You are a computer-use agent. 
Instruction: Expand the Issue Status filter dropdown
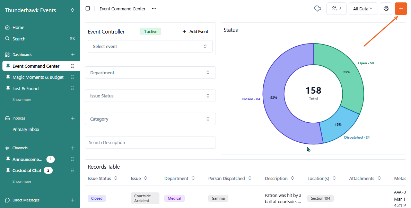[150, 96]
